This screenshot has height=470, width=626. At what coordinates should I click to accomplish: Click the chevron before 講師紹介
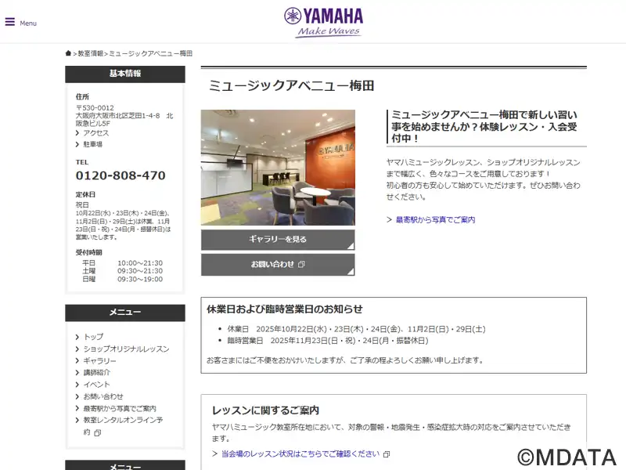[77, 373]
